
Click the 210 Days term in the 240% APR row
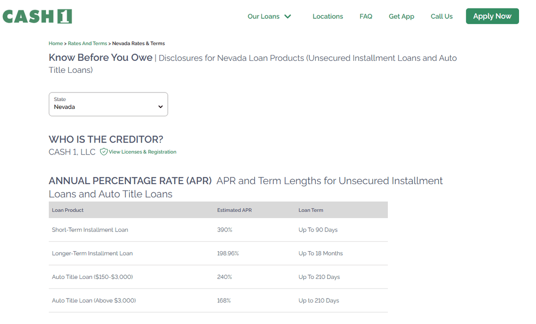319,277
